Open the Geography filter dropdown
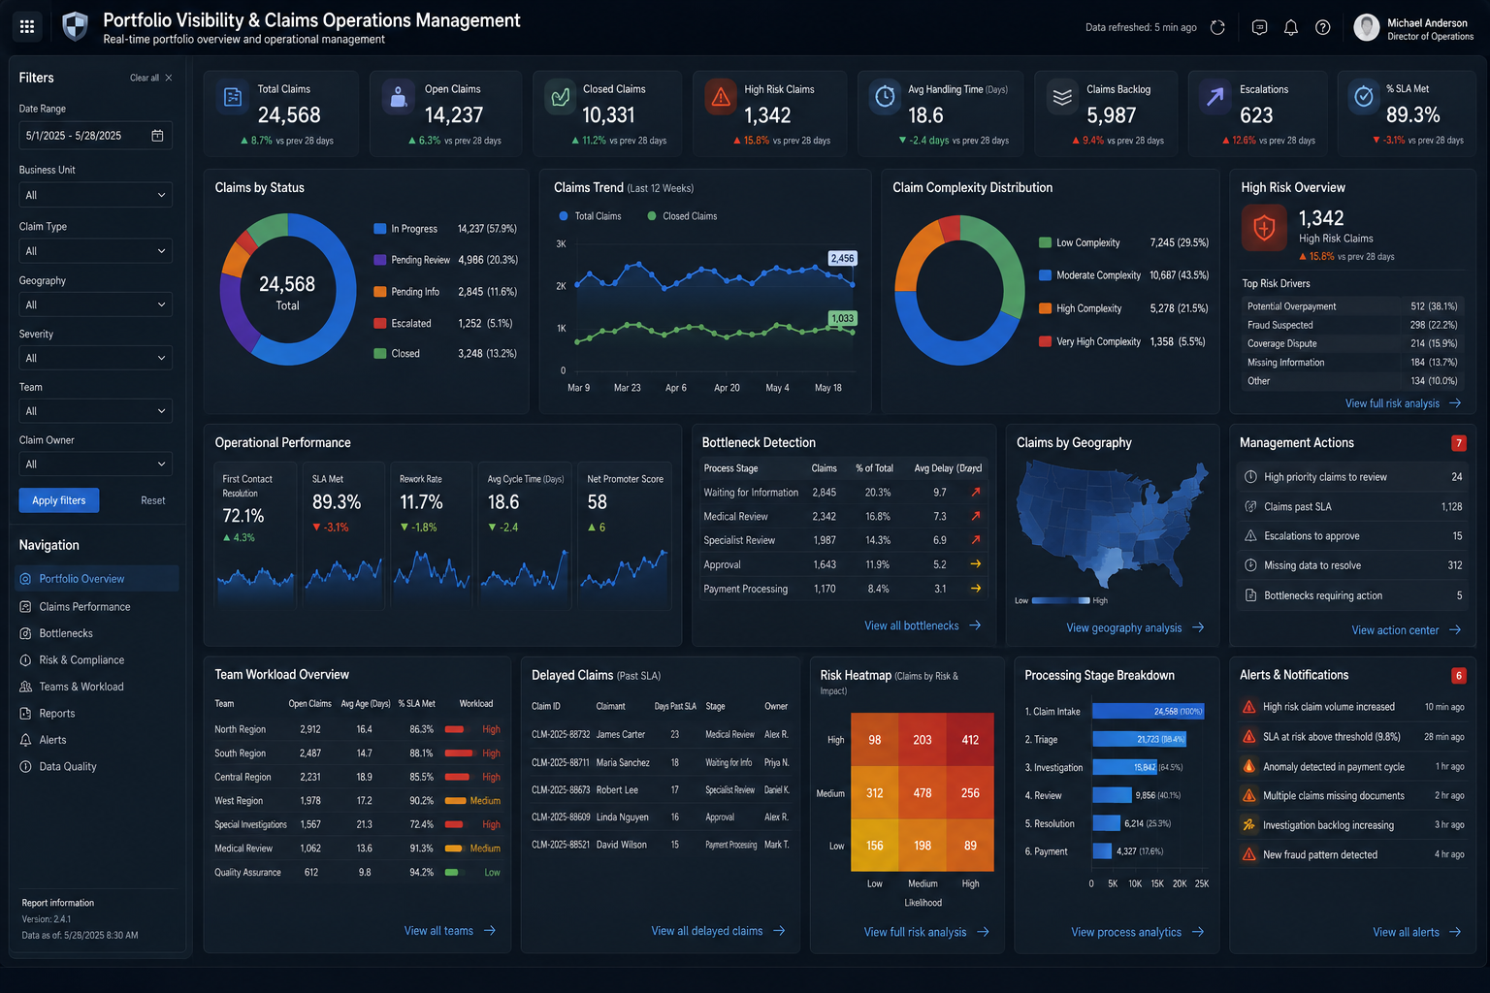 point(95,304)
